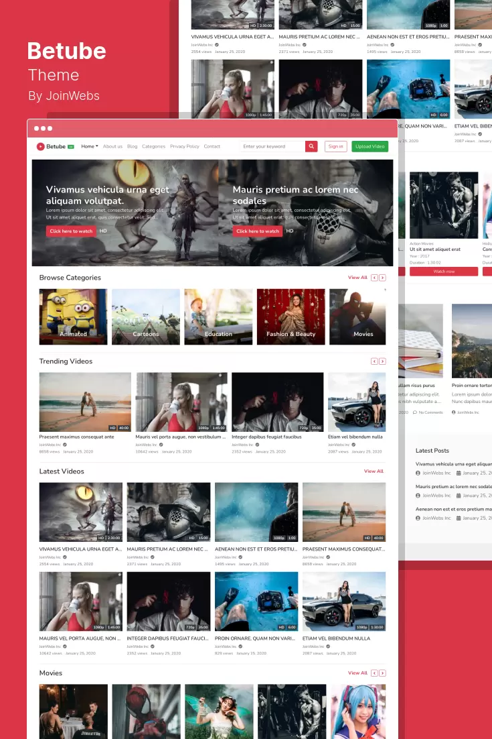Open the Blog menu item

click(132, 147)
